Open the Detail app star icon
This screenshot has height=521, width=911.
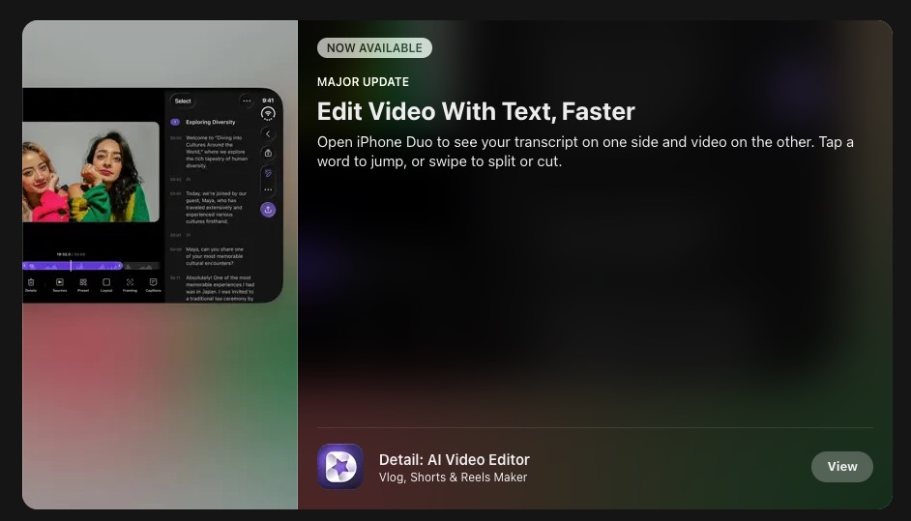click(x=340, y=467)
